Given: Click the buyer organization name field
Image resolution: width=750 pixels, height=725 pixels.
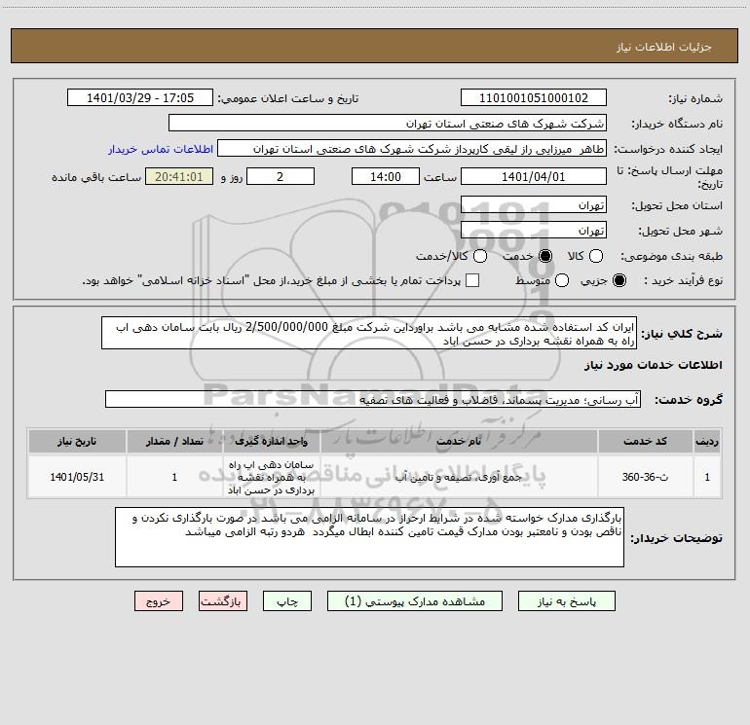Looking at the screenshot, I should [x=388, y=123].
